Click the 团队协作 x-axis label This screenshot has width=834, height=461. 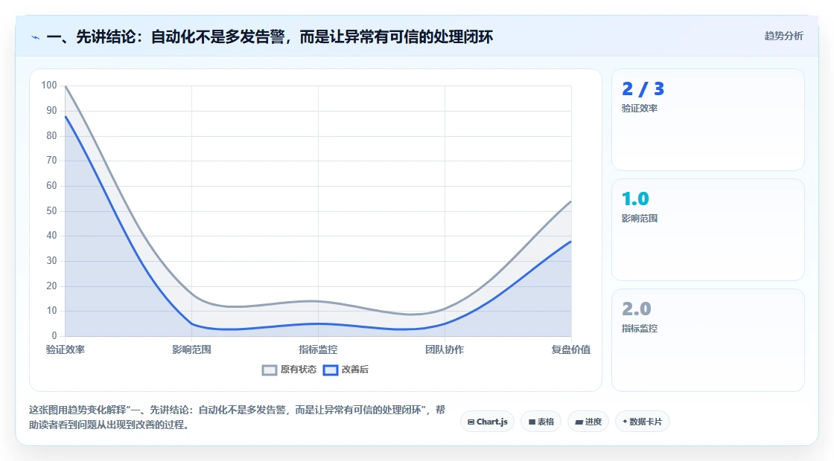point(445,349)
